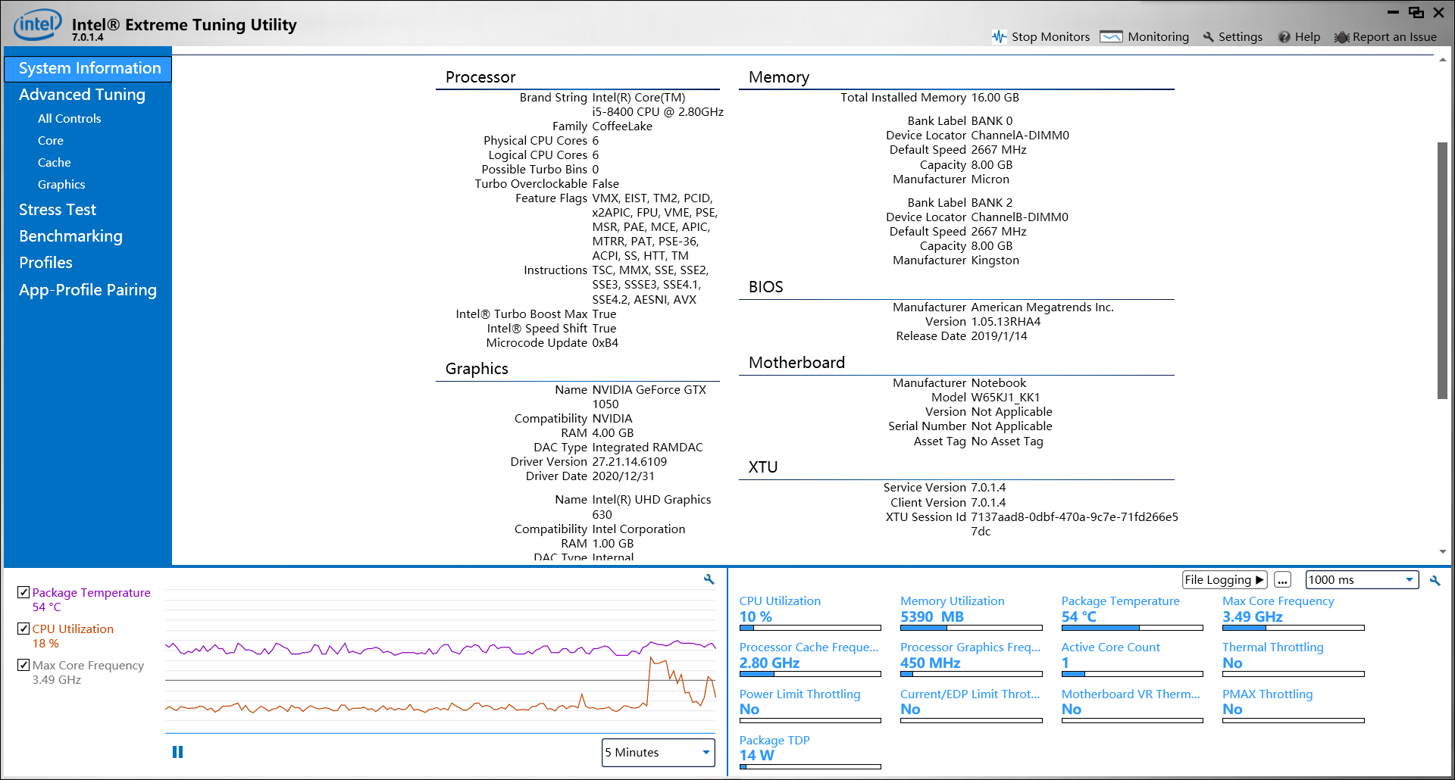Select Motherboard VR Thermal tile

click(x=1132, y=707)
